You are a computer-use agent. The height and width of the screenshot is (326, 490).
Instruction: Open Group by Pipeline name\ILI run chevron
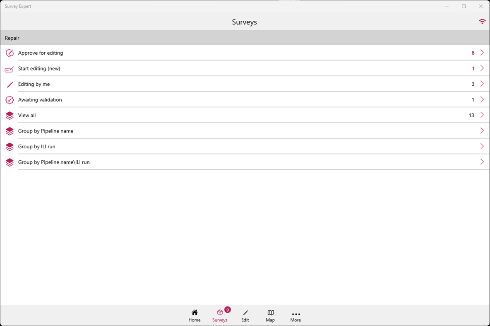point(482,162)
